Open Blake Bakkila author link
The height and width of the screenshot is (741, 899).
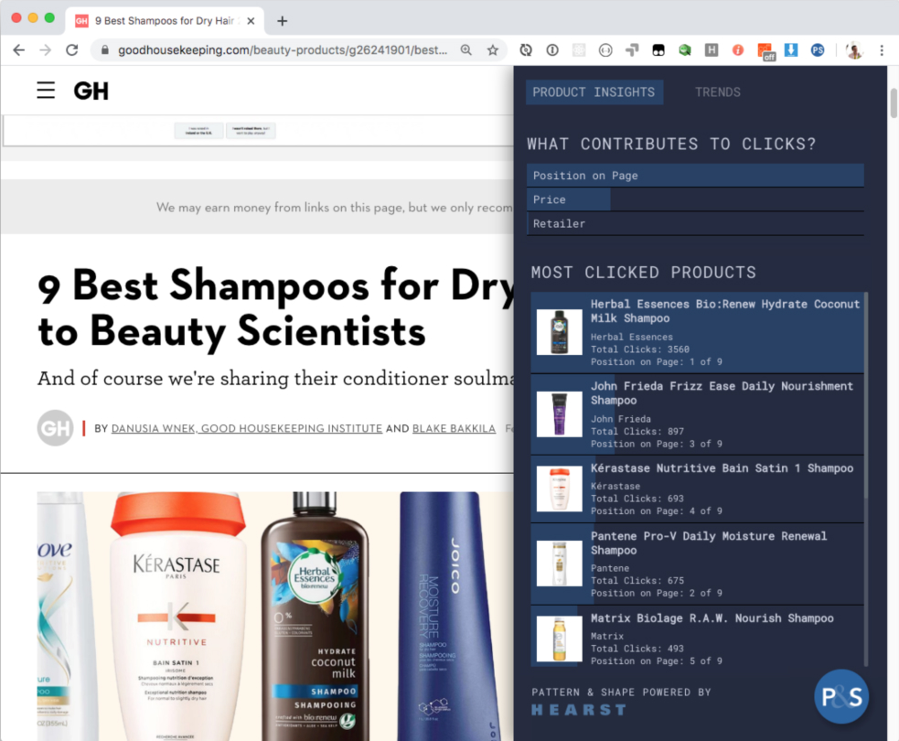(x=454, y=428)
